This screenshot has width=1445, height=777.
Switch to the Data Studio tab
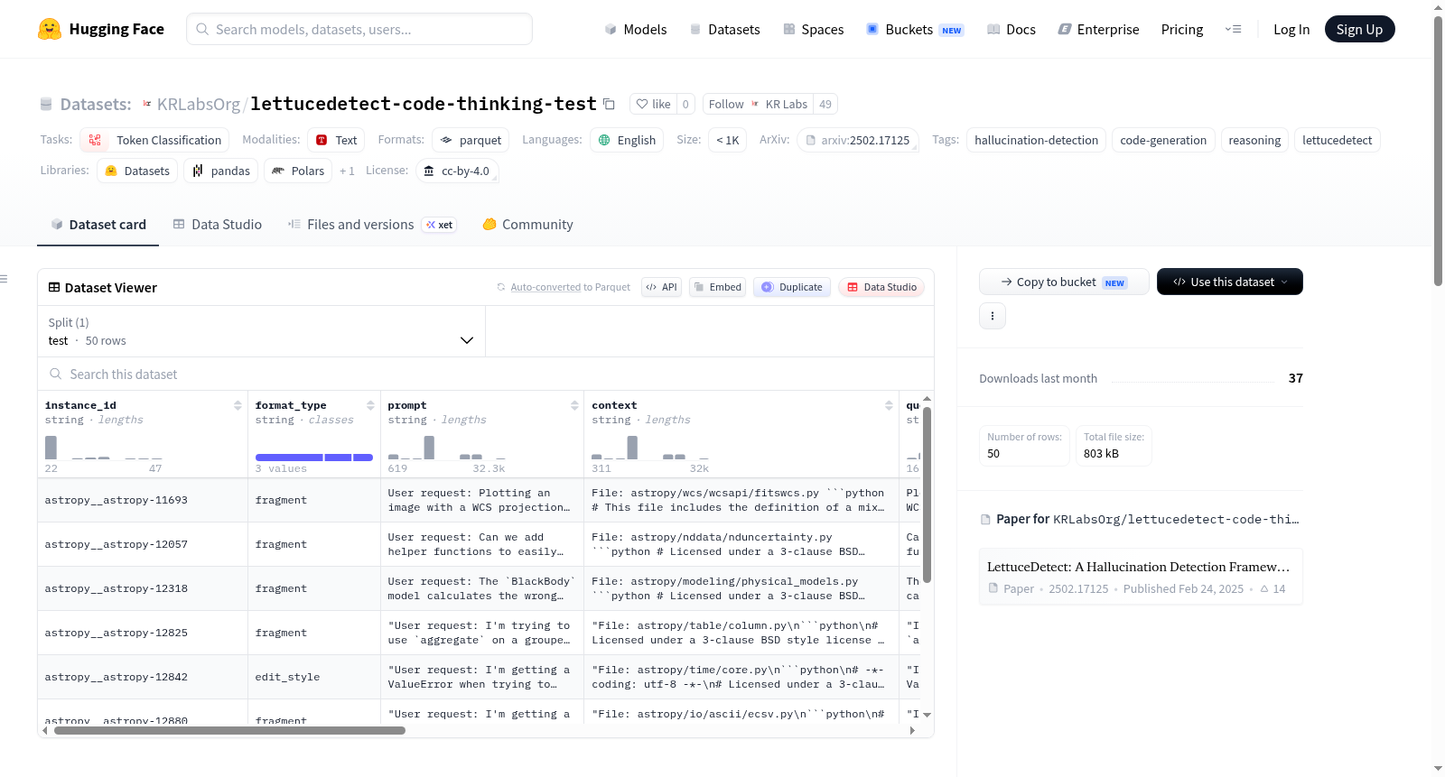[x=218, y=225]
